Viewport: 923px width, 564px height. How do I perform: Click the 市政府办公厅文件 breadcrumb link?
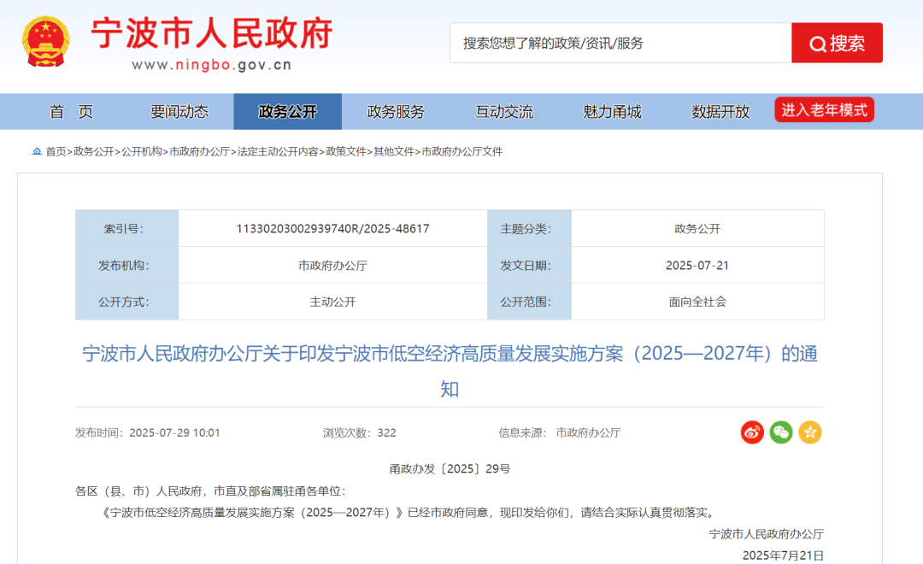pyautogui.click(x=462, y=151)
